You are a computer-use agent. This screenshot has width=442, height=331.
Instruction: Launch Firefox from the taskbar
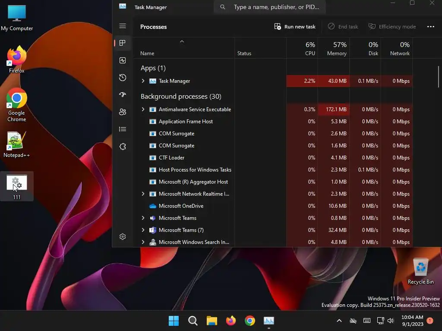click(231, 321)
